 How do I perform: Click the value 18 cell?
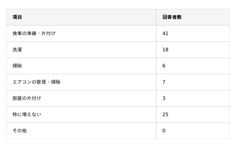(x=193, y=50)
